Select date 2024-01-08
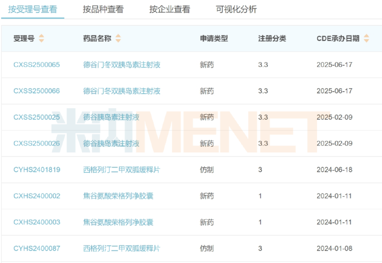This screenshot has height=263, width=382. 334,249
